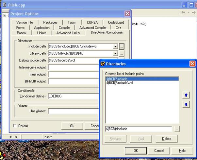The width and height of the screenshot is (197, 160).
Task: Open Library path dropdown arrow
Action: point(115,54)
